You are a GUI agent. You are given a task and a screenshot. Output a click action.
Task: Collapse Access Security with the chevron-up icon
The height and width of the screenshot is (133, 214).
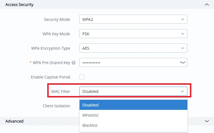pyautogui.click(x=207, y=5)
